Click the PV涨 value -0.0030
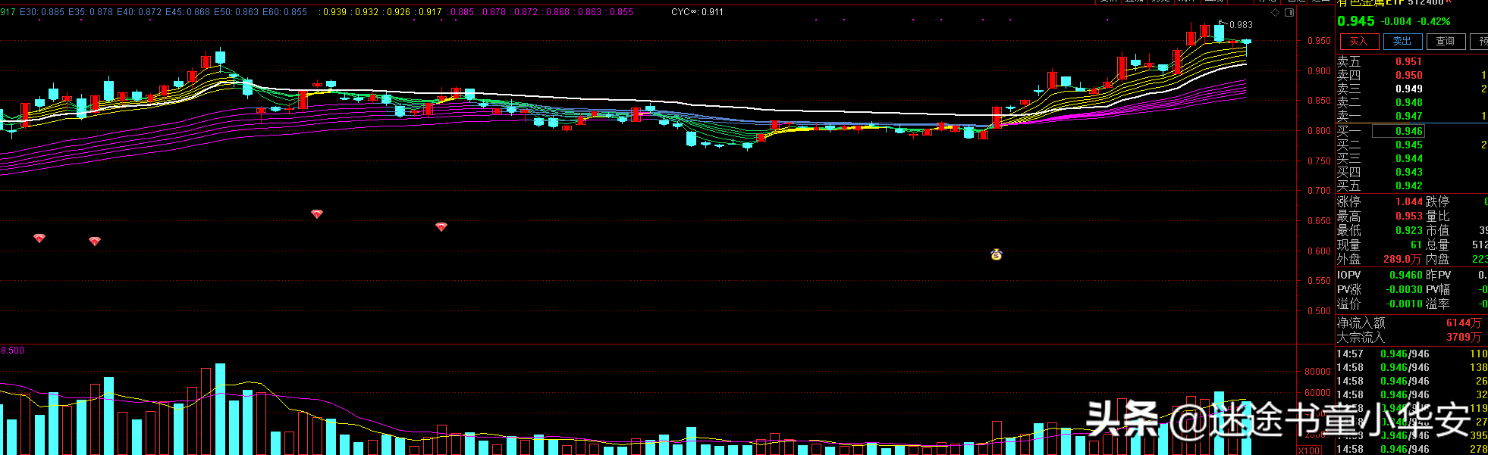Viewport: 1488px width, 455px height. click(x=1405, y=290)
